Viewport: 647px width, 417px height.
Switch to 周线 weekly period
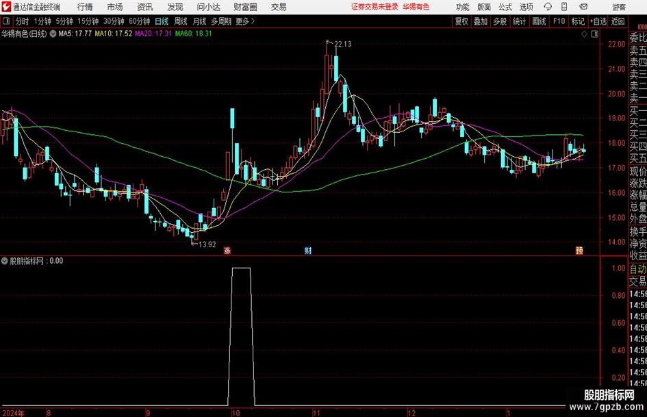(180, 21)
